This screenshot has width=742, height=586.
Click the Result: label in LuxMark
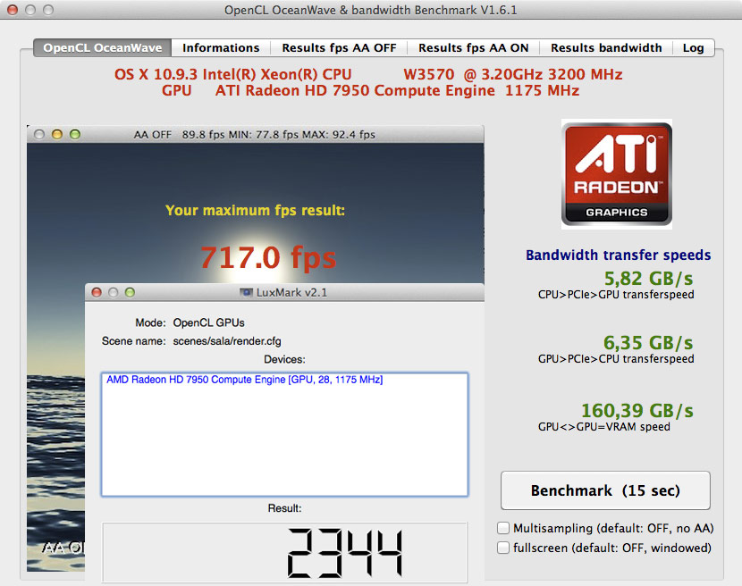click(284, 508)
